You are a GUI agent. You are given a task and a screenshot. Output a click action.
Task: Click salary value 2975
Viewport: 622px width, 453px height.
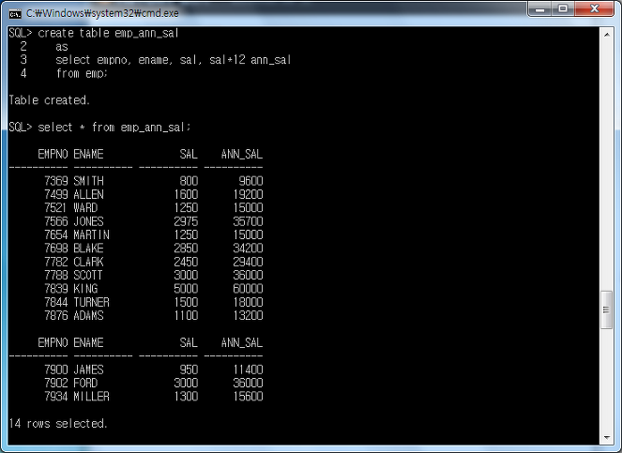[186, 221]
